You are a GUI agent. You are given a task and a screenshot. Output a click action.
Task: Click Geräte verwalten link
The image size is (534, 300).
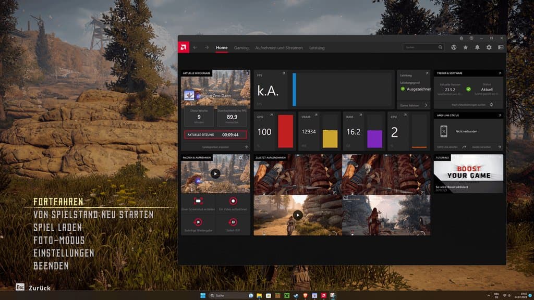487,147
